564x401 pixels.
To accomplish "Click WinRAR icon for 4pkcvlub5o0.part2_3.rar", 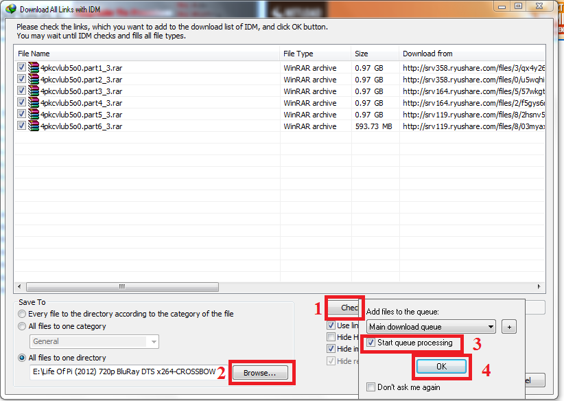I will point(34,79).
